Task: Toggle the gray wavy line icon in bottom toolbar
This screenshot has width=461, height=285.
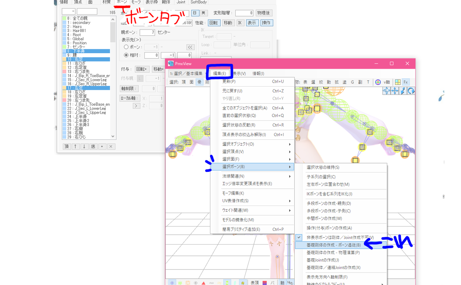Action: 211,283
